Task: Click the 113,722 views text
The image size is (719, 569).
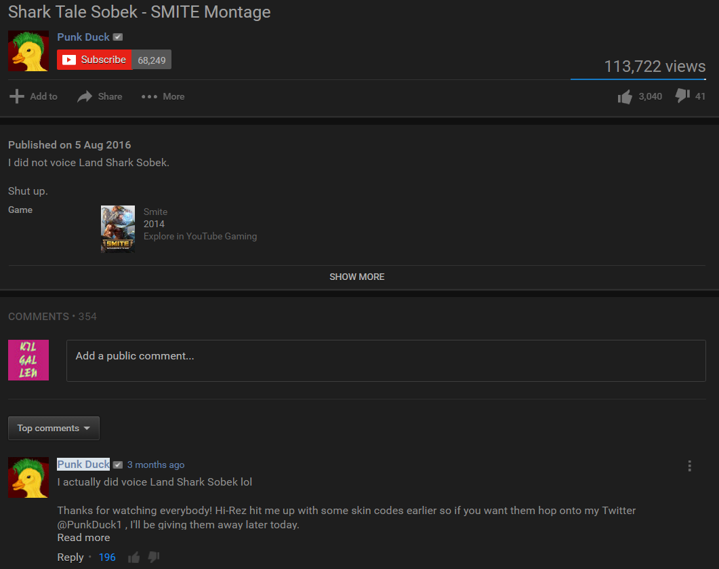Action: pyautogui.click(x=655, y=66)
